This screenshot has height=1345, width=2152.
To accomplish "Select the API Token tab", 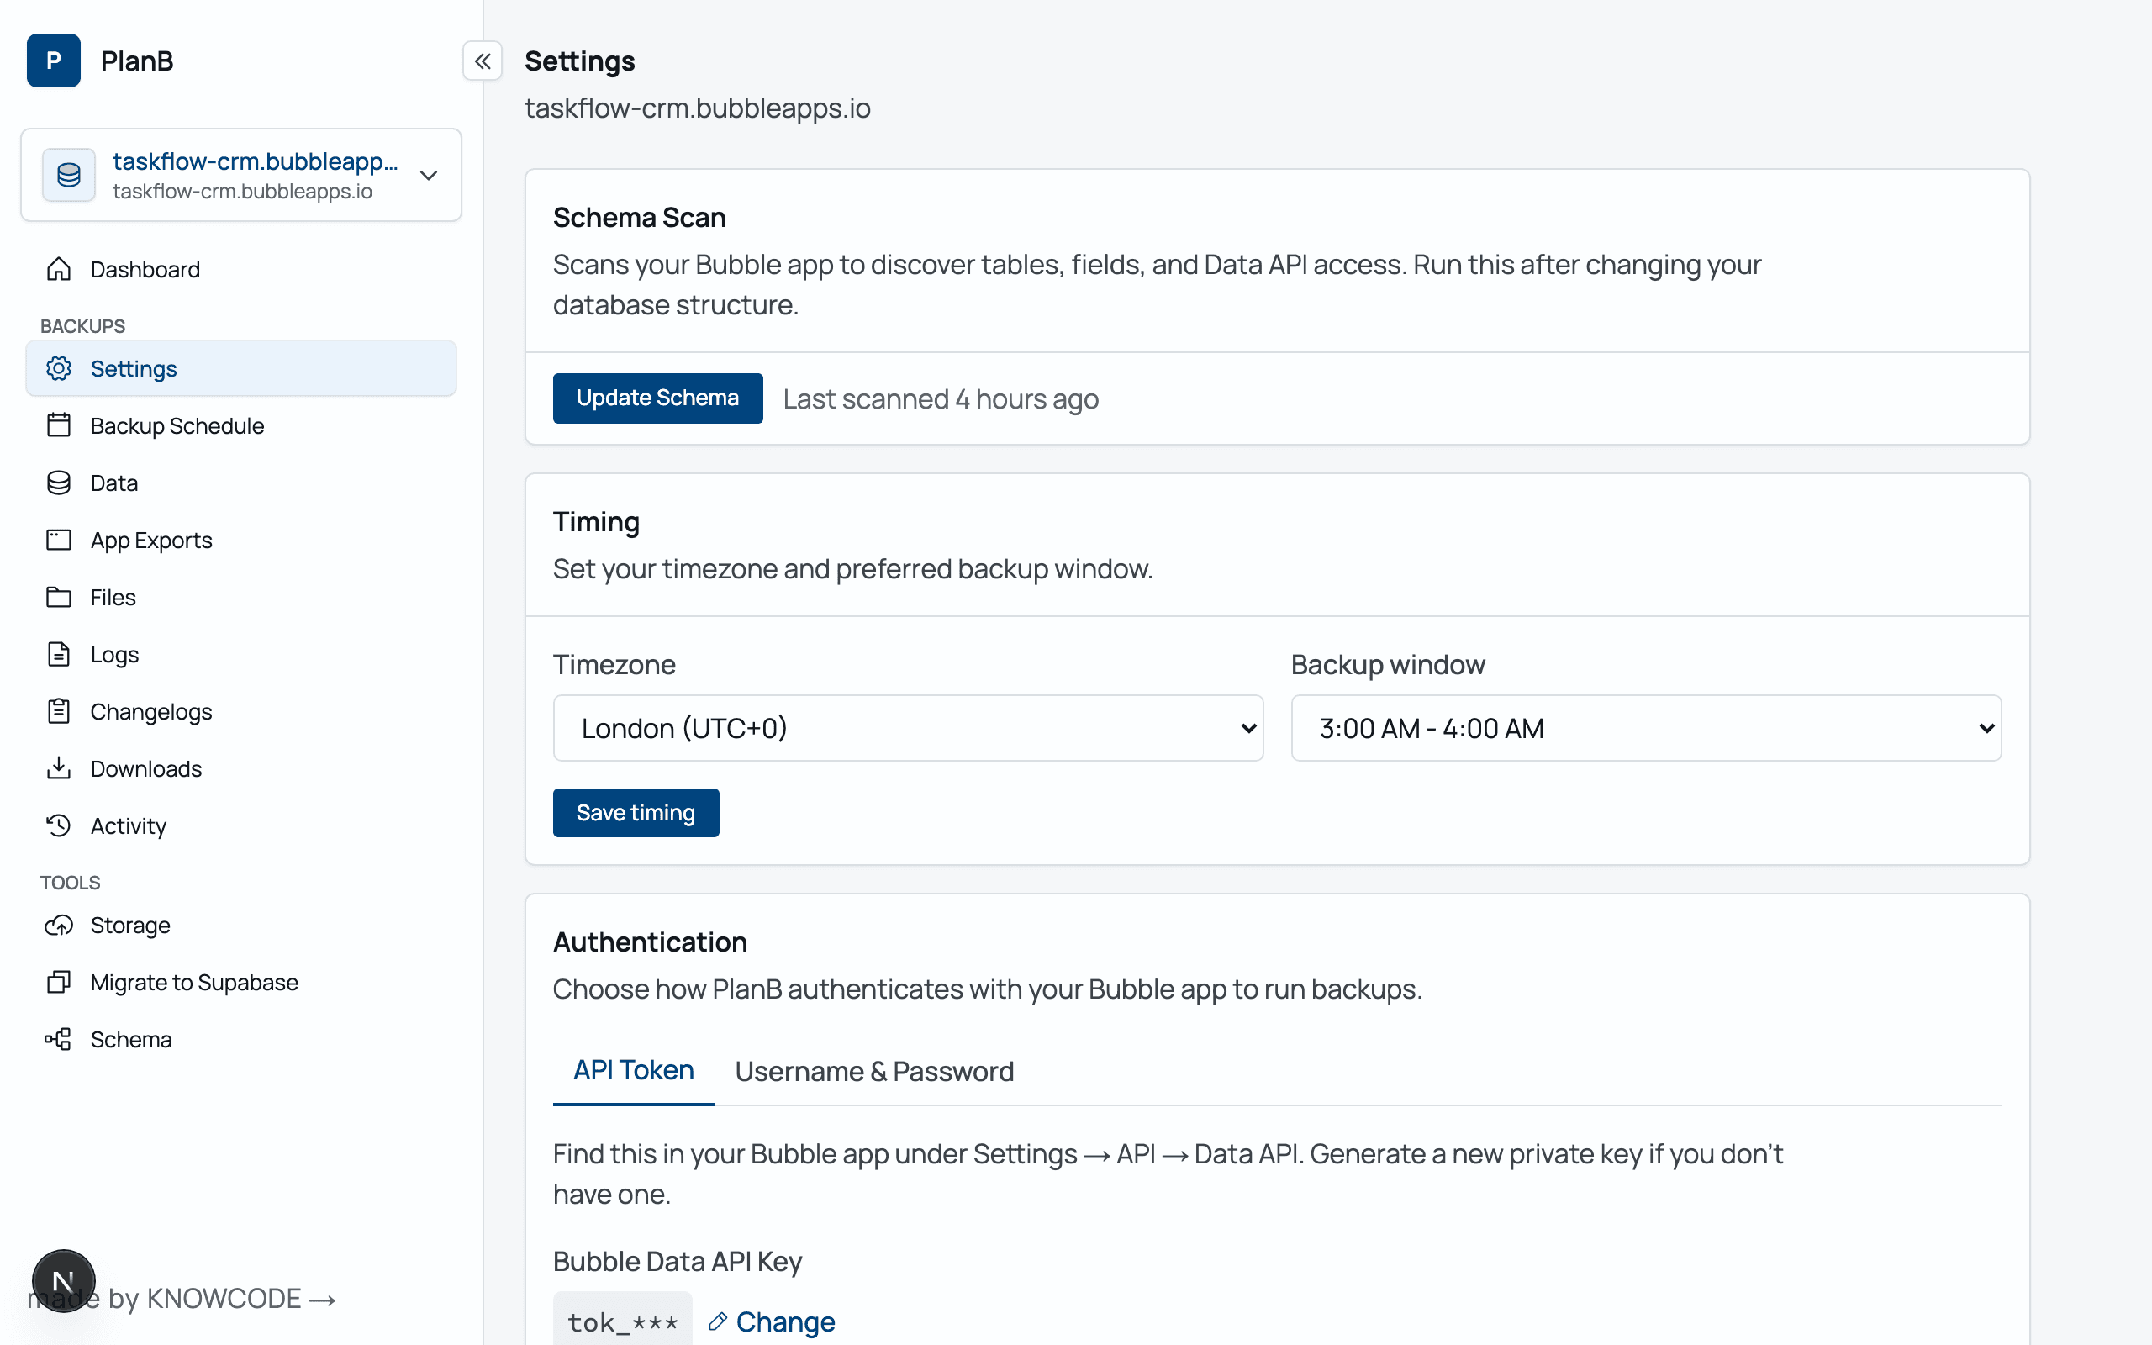I will (633, 1070).
